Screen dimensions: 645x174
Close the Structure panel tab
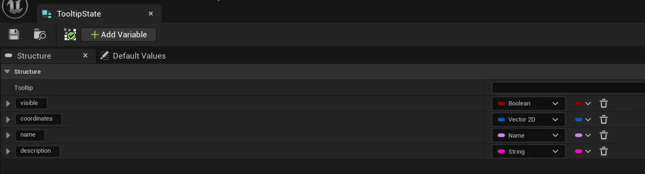85,56
